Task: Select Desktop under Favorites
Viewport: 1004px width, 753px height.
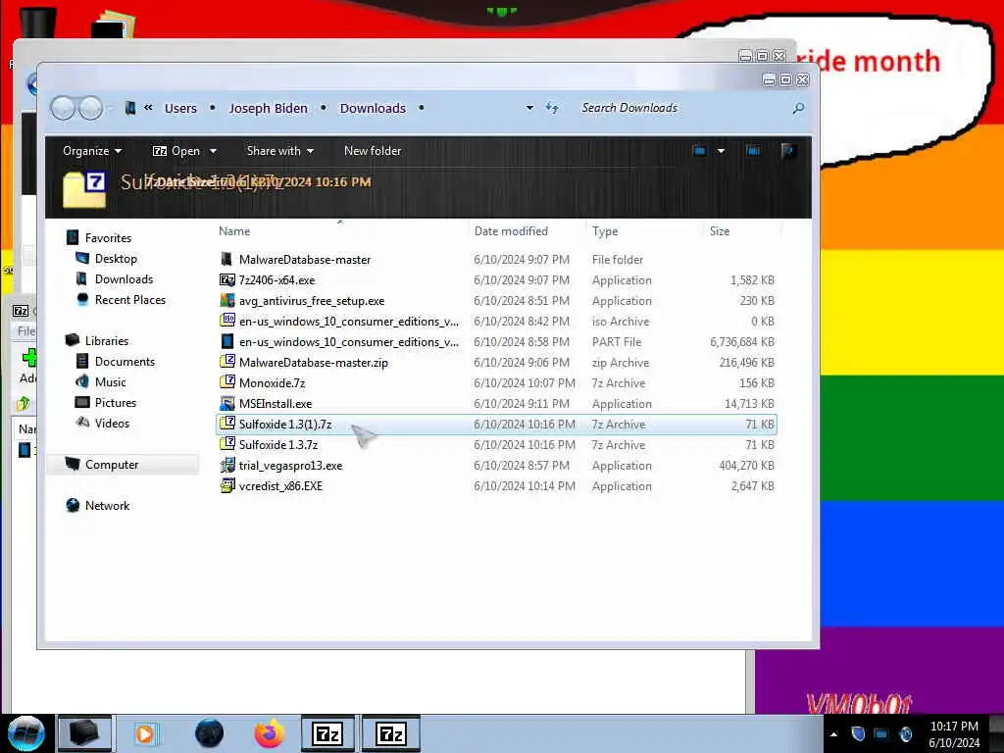Action: 116,259
